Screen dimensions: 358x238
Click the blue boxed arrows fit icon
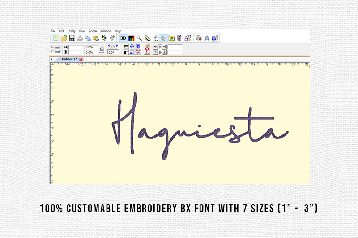138,47
